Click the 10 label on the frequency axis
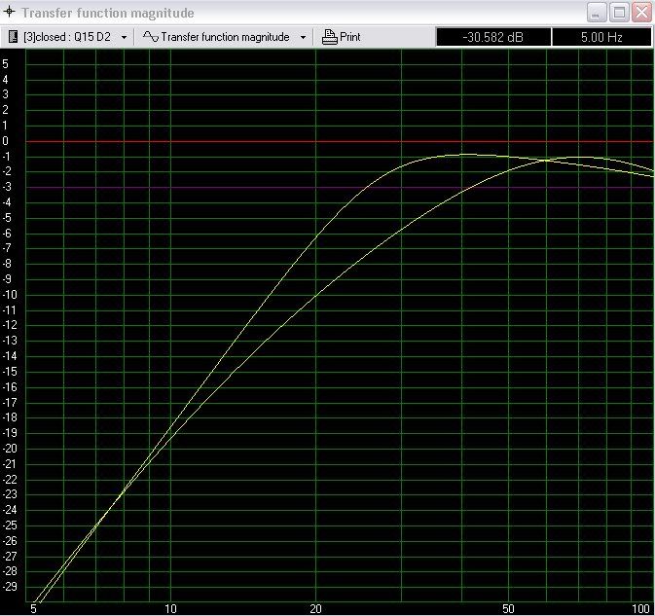 [x=170, y=609]
